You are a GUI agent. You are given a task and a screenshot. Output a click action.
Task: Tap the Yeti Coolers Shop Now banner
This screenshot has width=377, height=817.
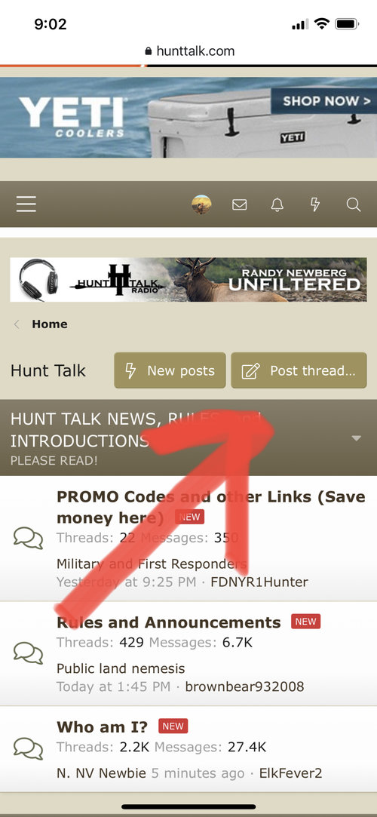click(x=188, y=118)
